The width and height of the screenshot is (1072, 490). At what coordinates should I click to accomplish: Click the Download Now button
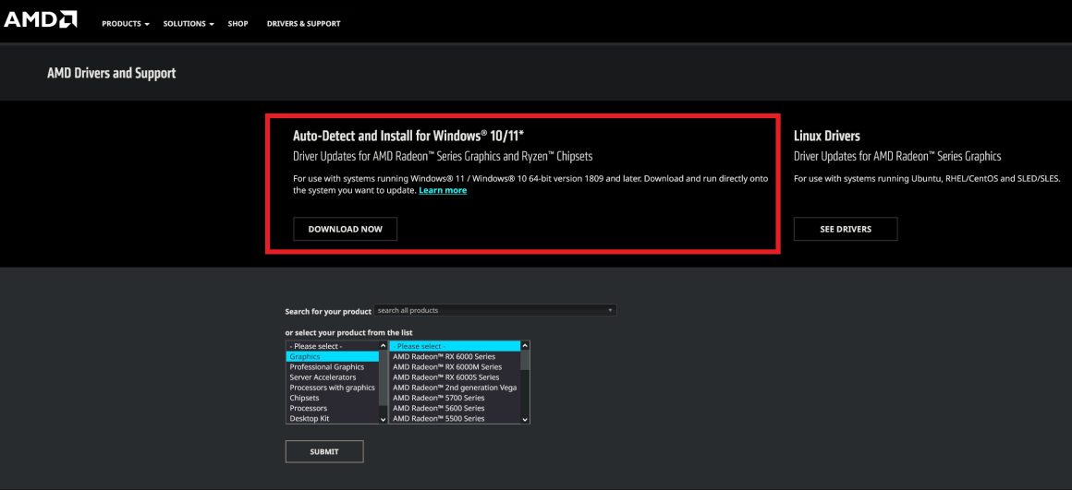[x=346, y=229]
